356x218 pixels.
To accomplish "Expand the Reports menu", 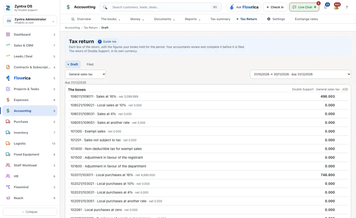I will (x=192, y=19).
